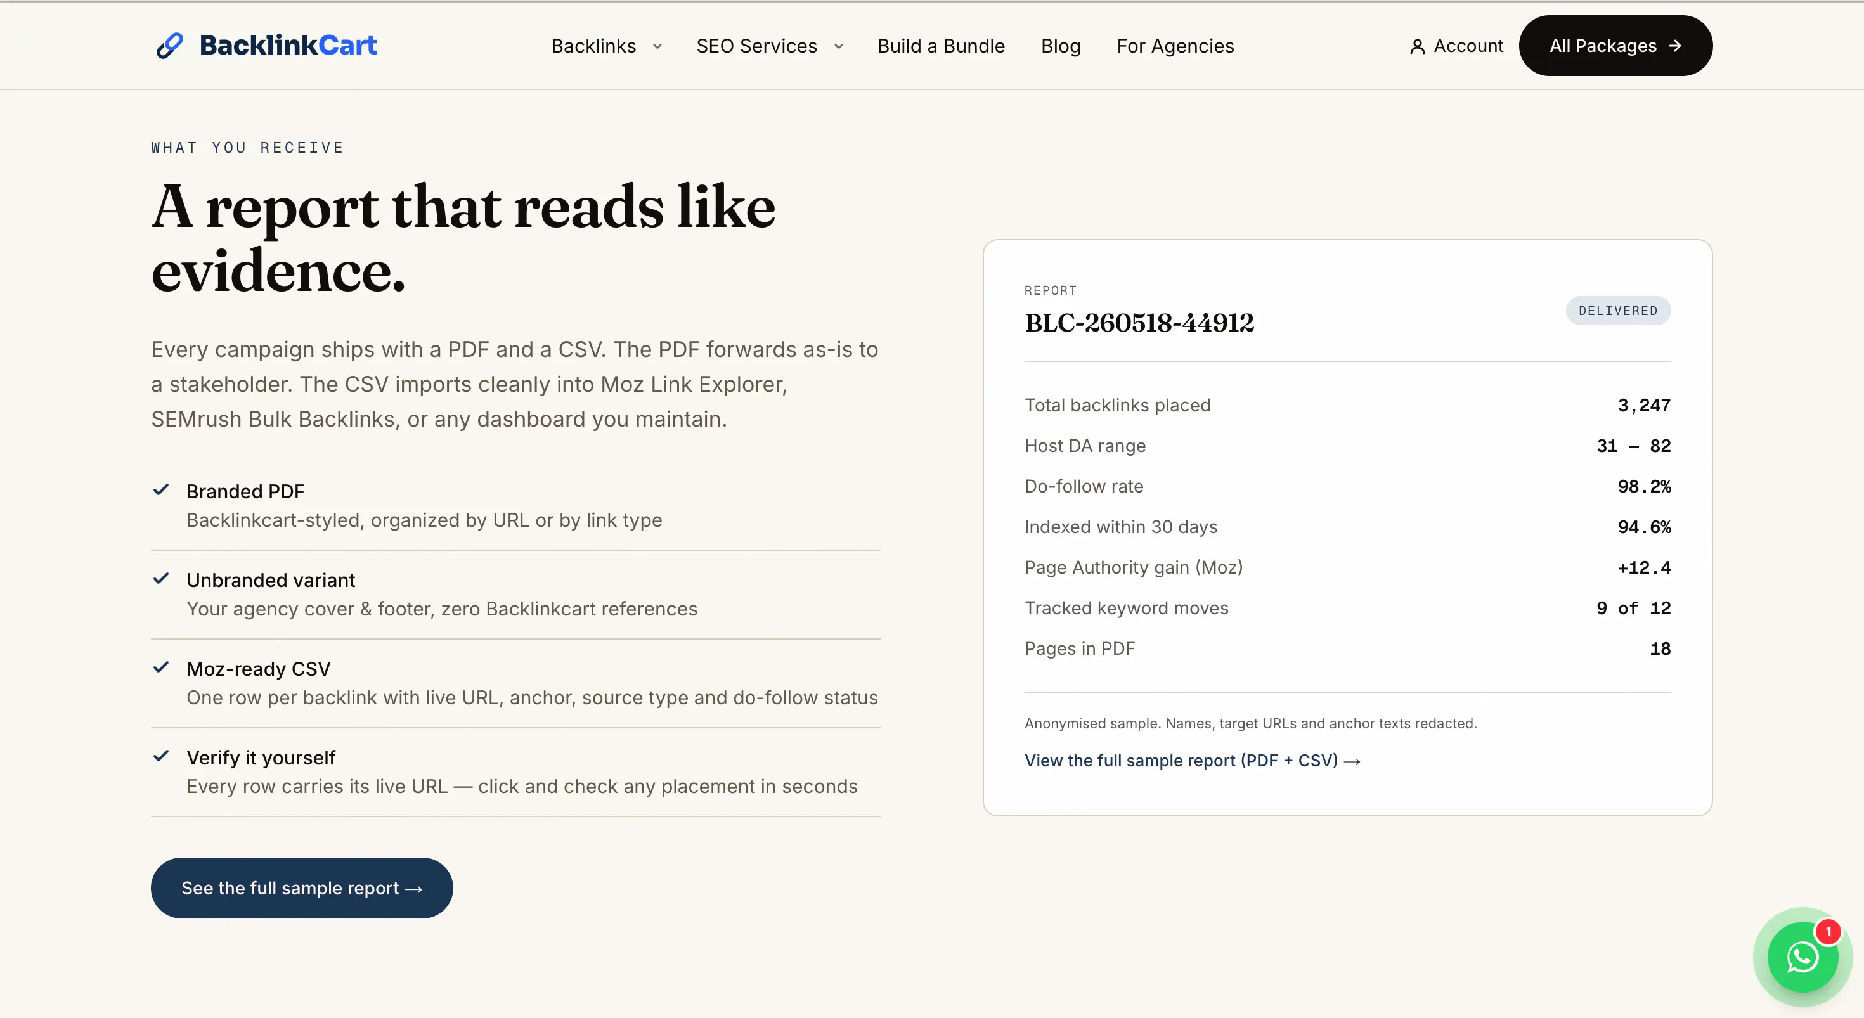Click the Unbranded variant heading

271,580
